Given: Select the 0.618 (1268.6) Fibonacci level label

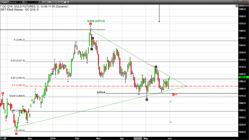Looking at the screenshot, I should point(17,96).
